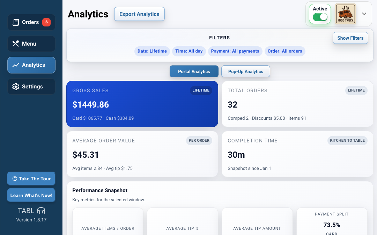Toggle the Active status switch off
Screen dimensions: 377x235
[x=319, y=16]
